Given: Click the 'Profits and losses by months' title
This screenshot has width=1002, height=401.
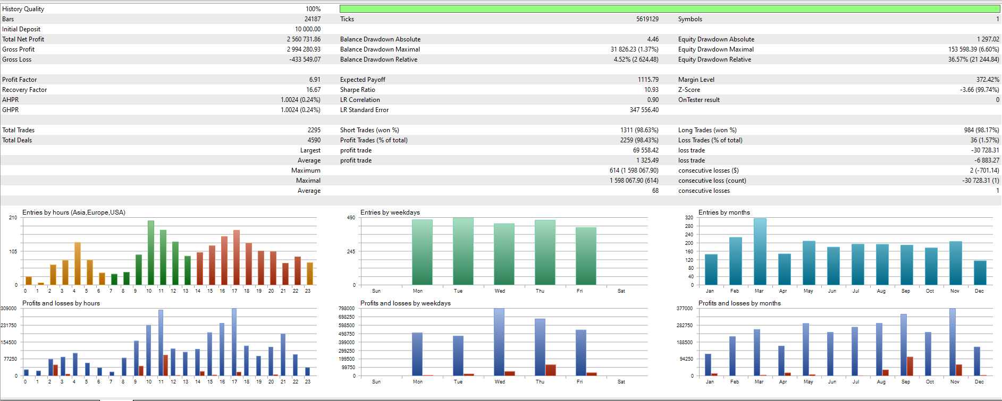Looking at the screenshot, I should 739,303.
